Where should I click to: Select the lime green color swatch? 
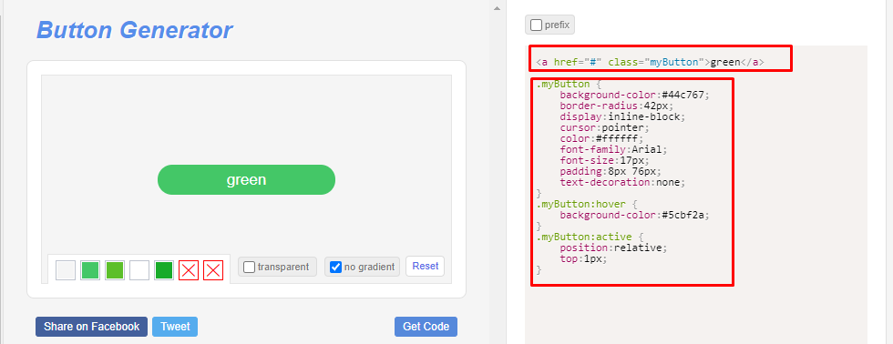[x=115, y=270]
